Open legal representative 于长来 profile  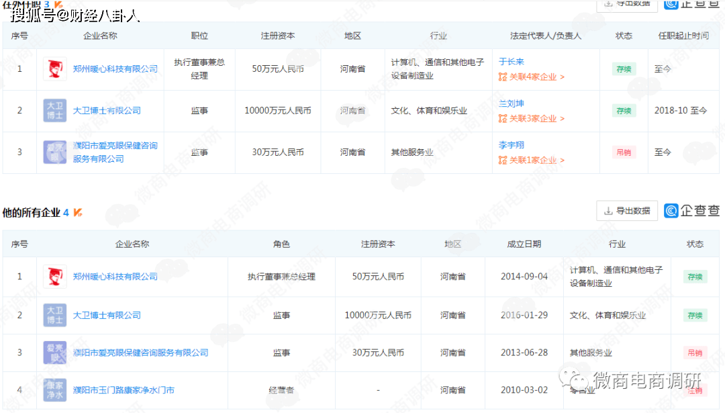click(512, 62)
